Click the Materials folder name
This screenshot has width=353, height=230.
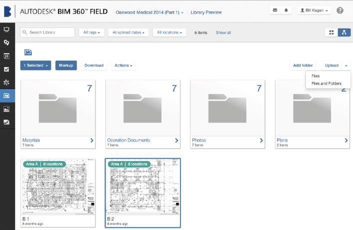tap(31, 140)
